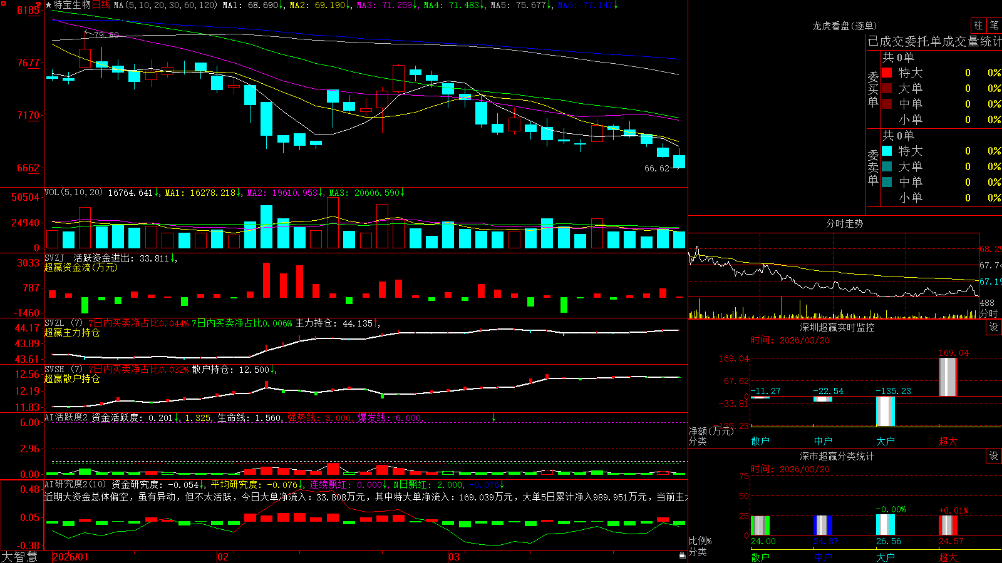This screenshot has width=1002, height=563.
Task: Click the 79.80 high price annotation
Action: click(106, 35)
